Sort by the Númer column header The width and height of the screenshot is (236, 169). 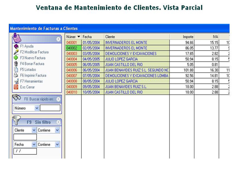tap(73, 37)
